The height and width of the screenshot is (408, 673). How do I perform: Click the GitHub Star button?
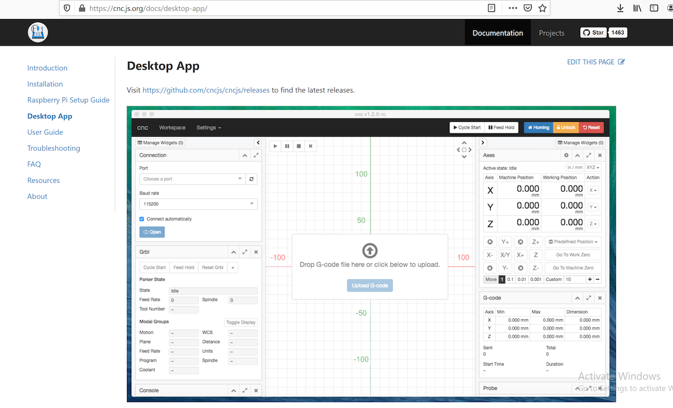(593, 33)
